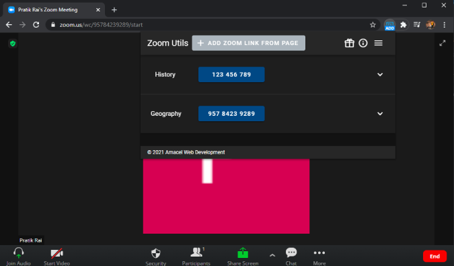454x266 pixels.
Task: Start Video from the meeting toolbar
Action: [56, 256]
